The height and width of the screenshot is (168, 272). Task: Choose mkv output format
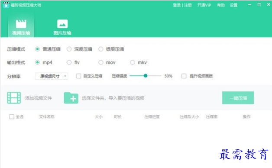[133, 62]
